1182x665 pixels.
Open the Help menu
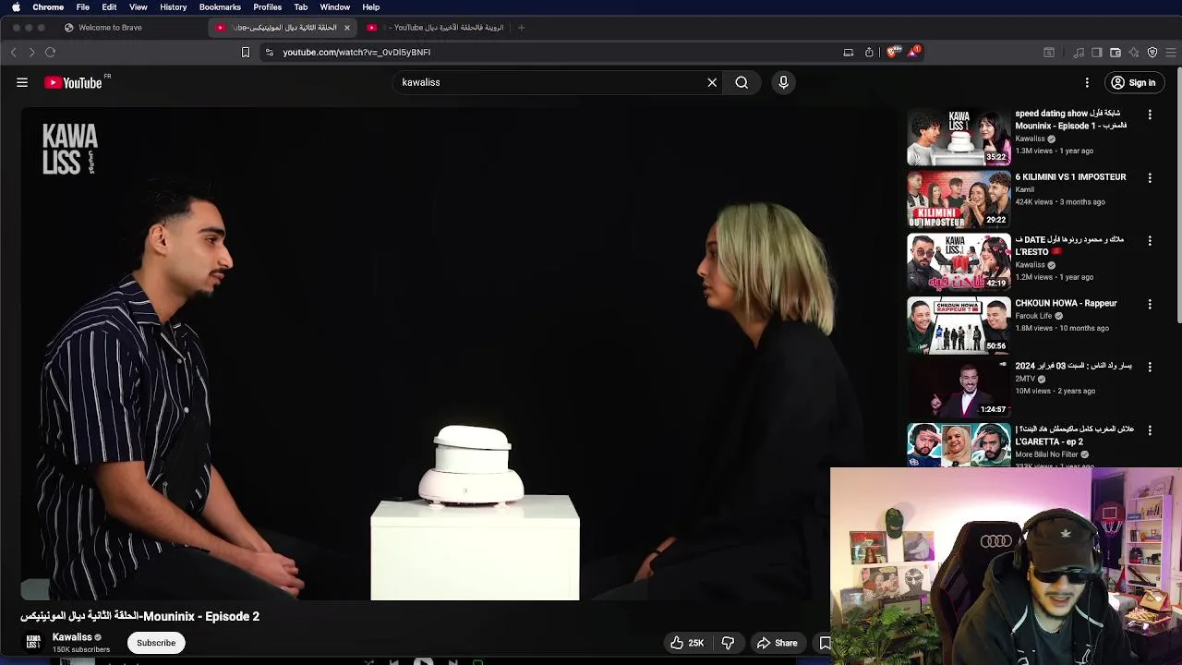click(371, 7)
